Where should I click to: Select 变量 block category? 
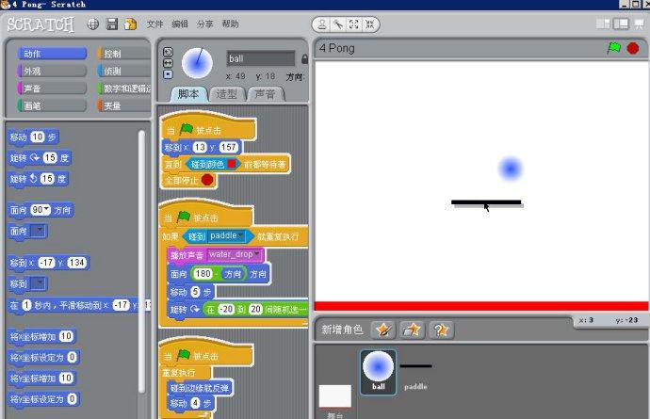click(123, 106)
